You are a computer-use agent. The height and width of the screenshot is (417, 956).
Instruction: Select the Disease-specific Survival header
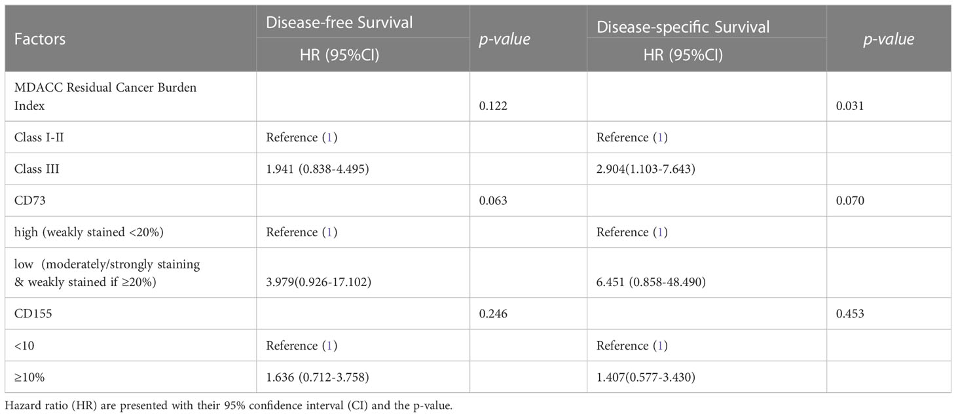683,27
